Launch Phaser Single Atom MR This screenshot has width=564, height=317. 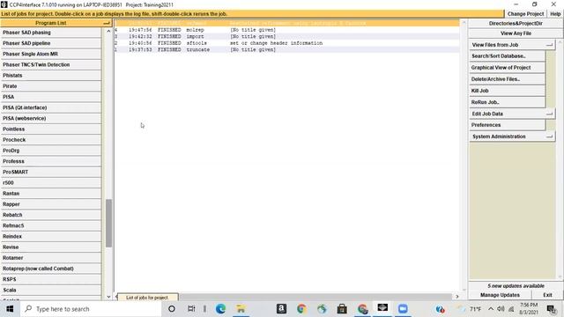click(x=51, y=54)
